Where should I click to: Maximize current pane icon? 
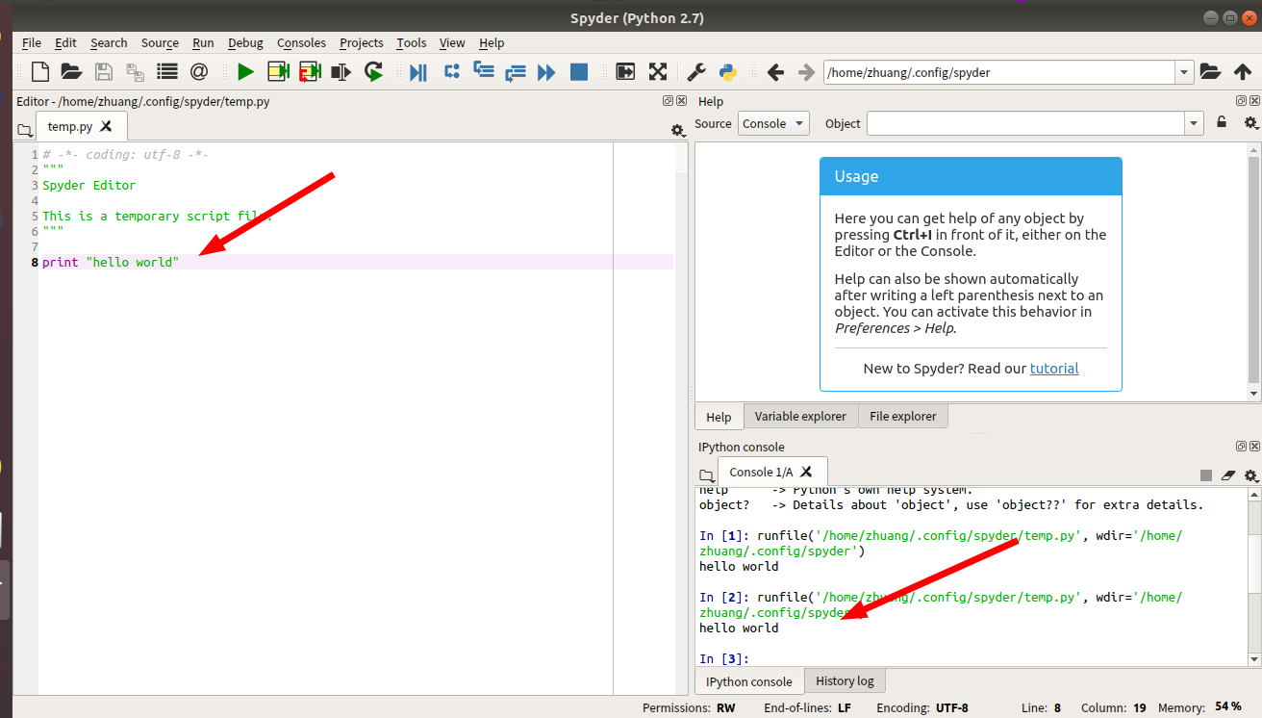pos(625,71)
